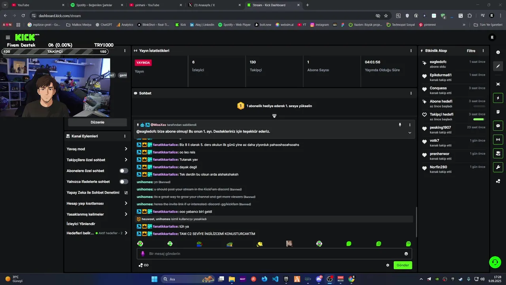Open Filtre in Etkinlik Akışı

pyautogui.click(x=471, y=51)
